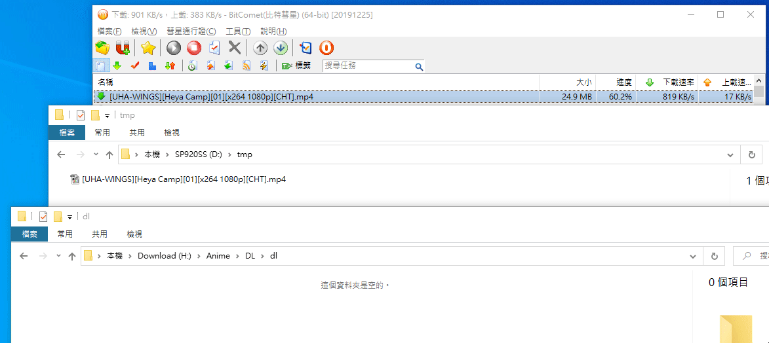The height and width of the screenshot is (343, 769).
Task: Click the magnet link add icon
Action: [x=123, y=48]
